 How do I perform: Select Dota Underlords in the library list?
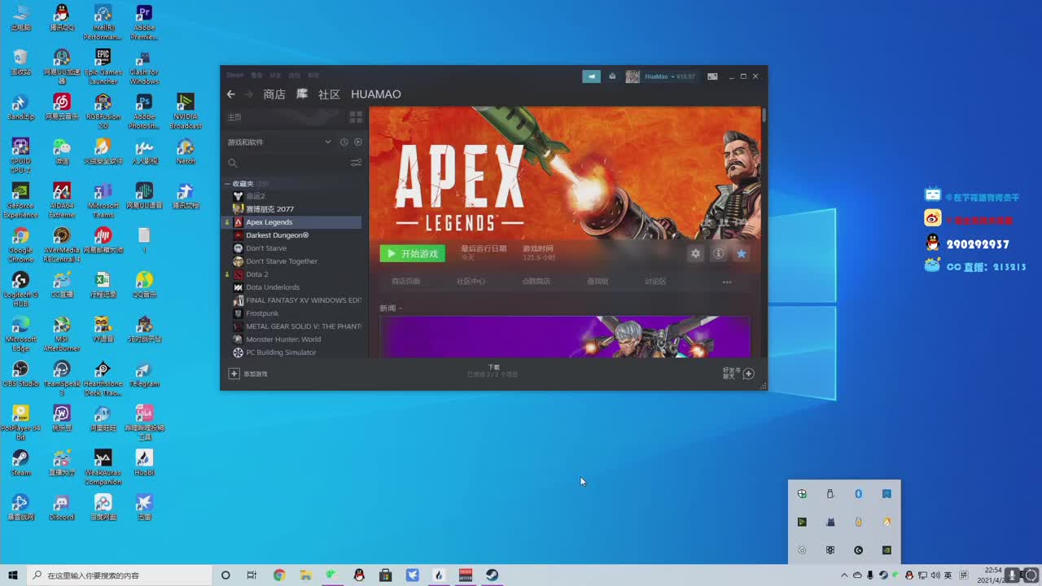(292, 287)
